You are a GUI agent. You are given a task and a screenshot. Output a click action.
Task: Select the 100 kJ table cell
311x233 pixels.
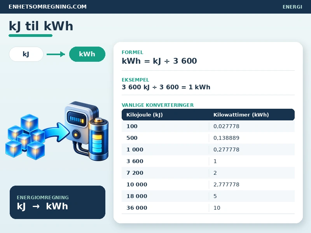tap(165, 126)
